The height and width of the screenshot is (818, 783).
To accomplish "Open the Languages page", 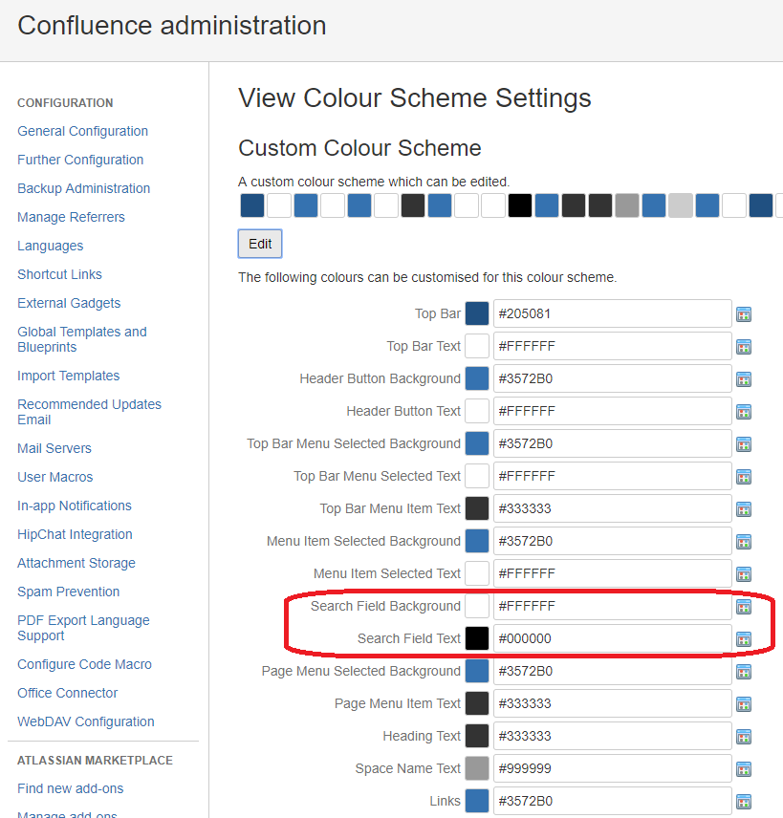I will click(x=50, y=246).
